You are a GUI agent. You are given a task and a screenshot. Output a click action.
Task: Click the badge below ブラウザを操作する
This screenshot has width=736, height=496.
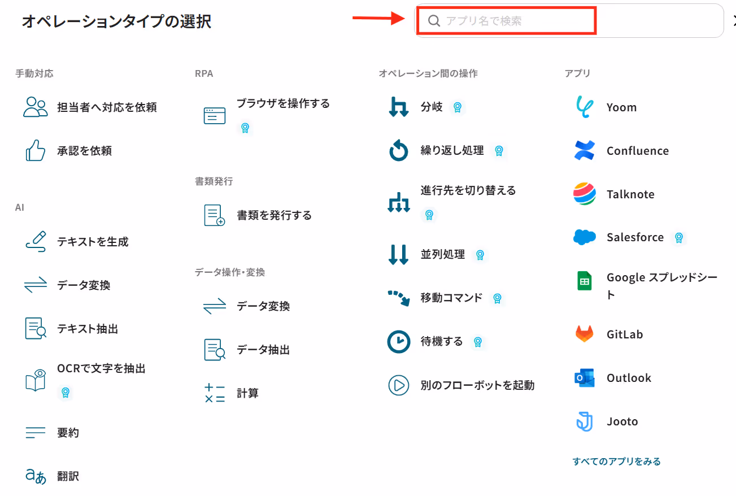coord(245,128)
